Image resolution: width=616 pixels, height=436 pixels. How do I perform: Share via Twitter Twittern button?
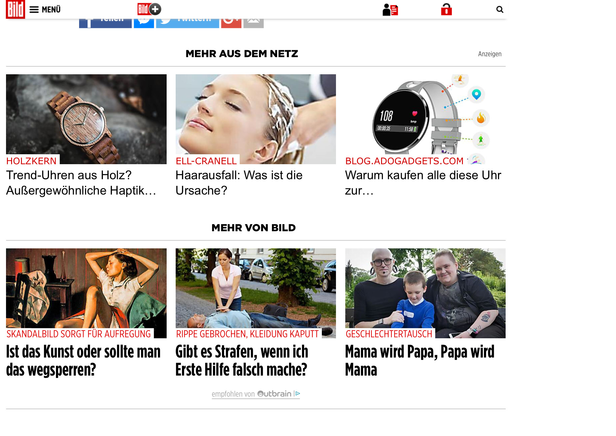[187, 23]
